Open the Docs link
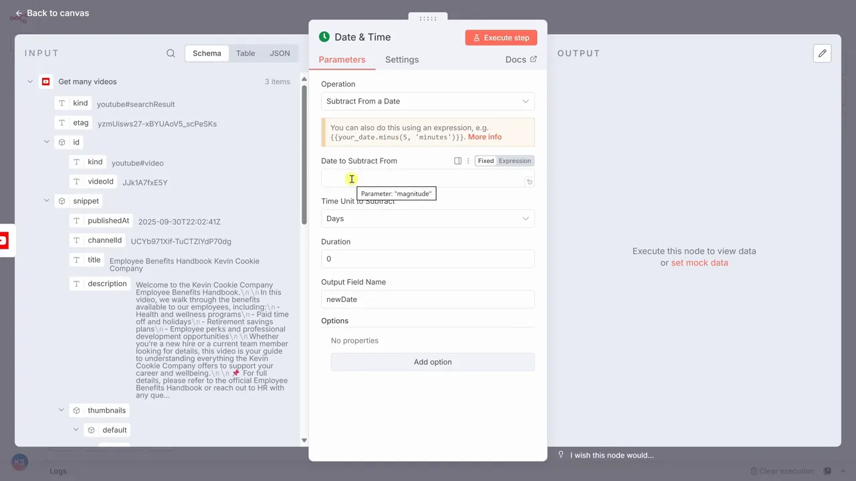The width and height of the screenshot is (856, 481). click(x=521, y=59)
